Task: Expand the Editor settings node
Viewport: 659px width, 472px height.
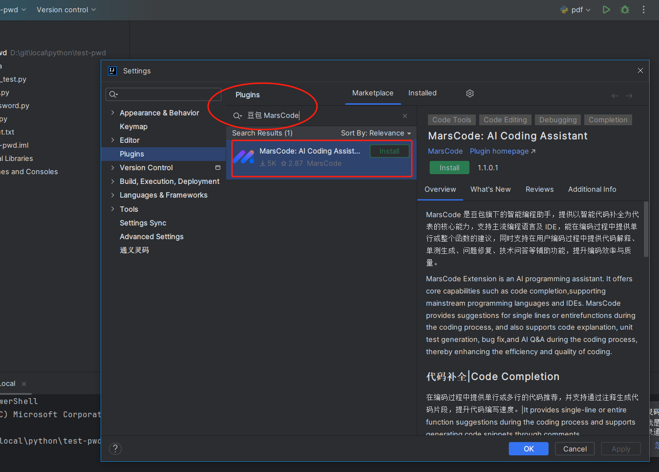Action: click(112, 140)
